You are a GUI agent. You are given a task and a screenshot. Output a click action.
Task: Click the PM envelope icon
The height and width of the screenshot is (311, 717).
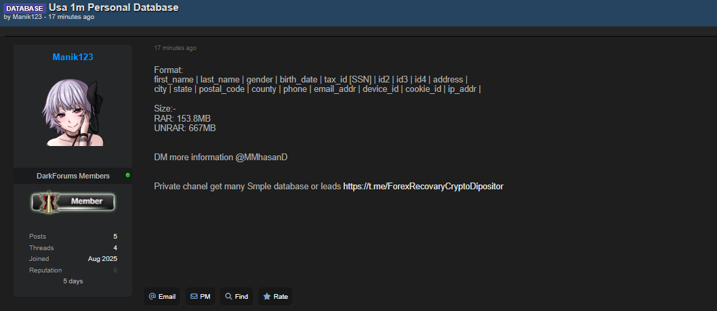coord(194,296)
